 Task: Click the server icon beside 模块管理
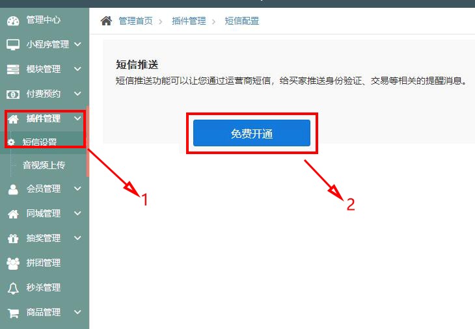tap(13, 70)
